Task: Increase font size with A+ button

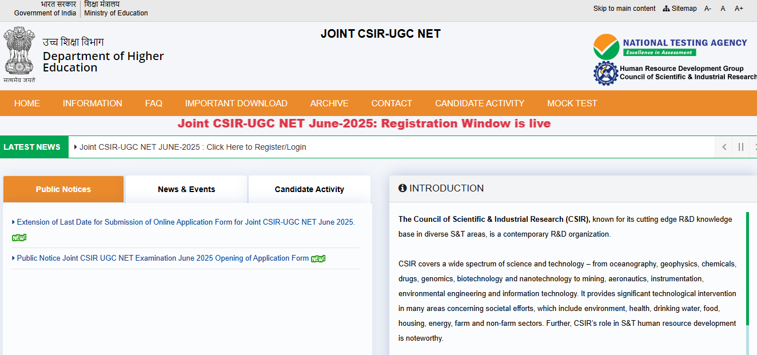Action: click(739, 9)
